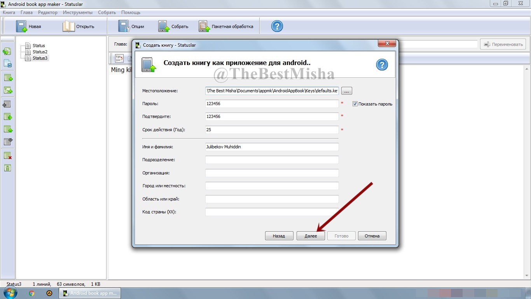
Task: Uncheck the Показать пароль checkbox
Action: (355, 104)
